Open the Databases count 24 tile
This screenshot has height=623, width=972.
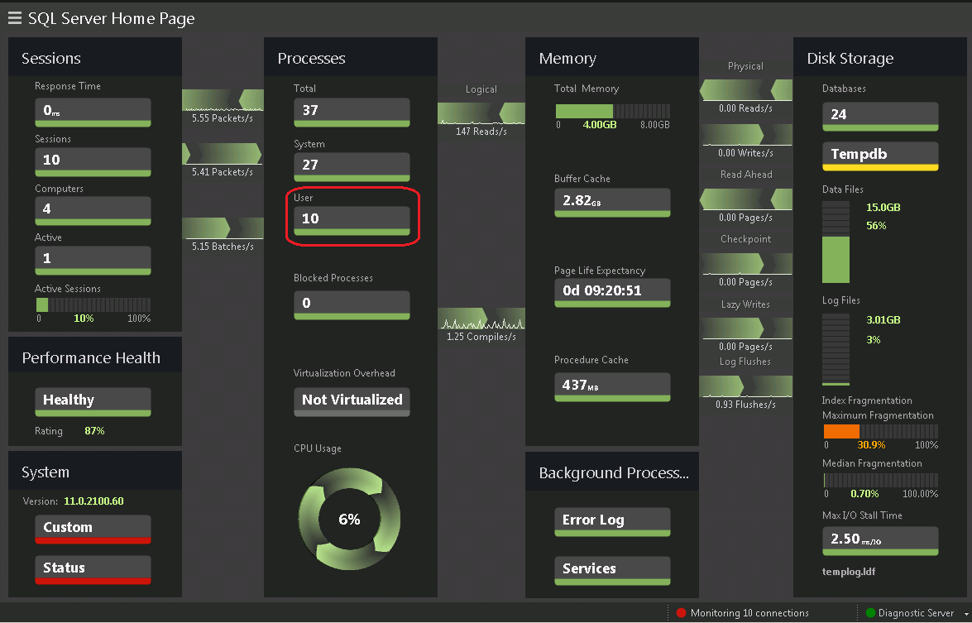(x=880, y=117)
